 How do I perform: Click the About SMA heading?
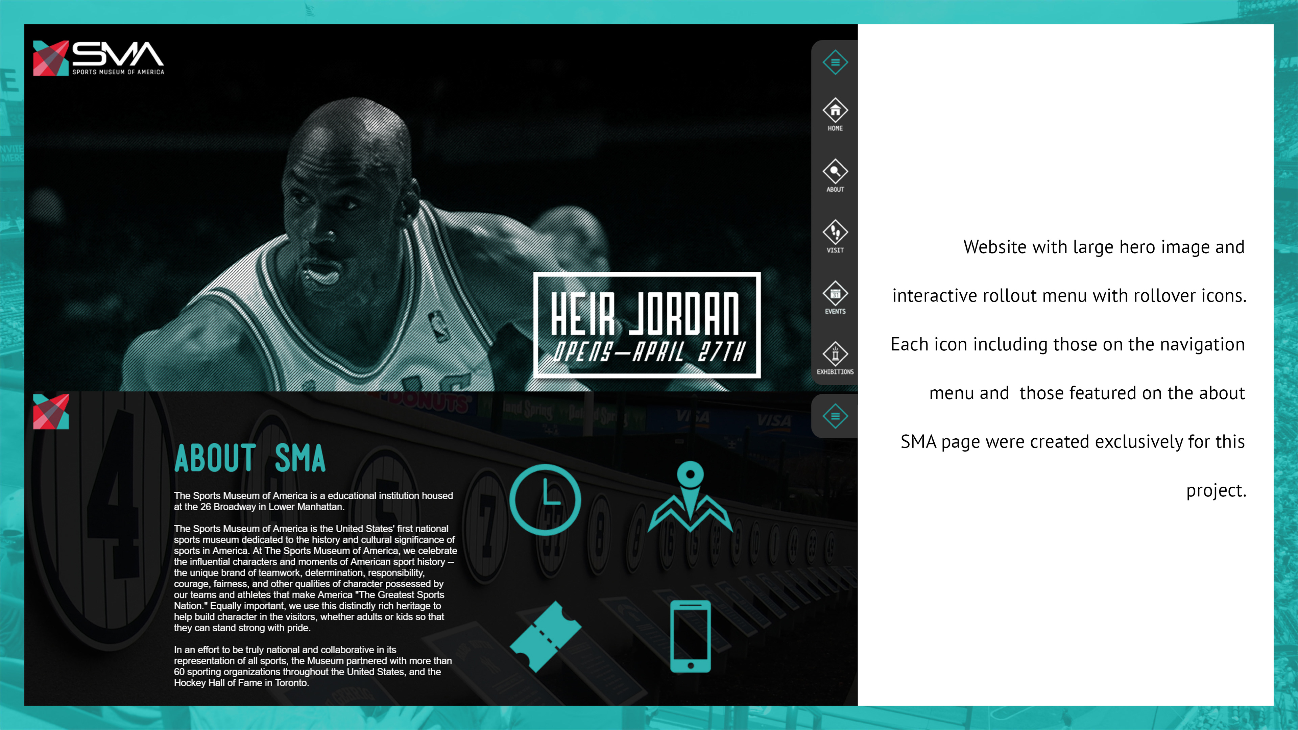click(250, 459)
